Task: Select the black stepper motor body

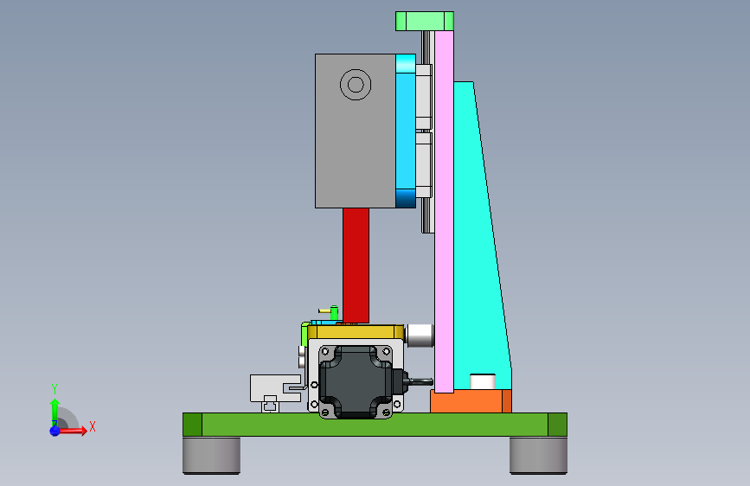Action: [x=356, y=381]
